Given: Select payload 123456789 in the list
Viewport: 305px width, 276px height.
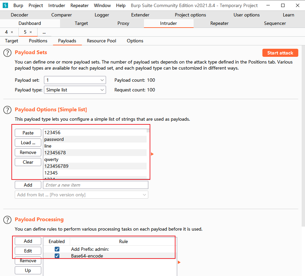Looking at the screenshot, I should (95, 166).
